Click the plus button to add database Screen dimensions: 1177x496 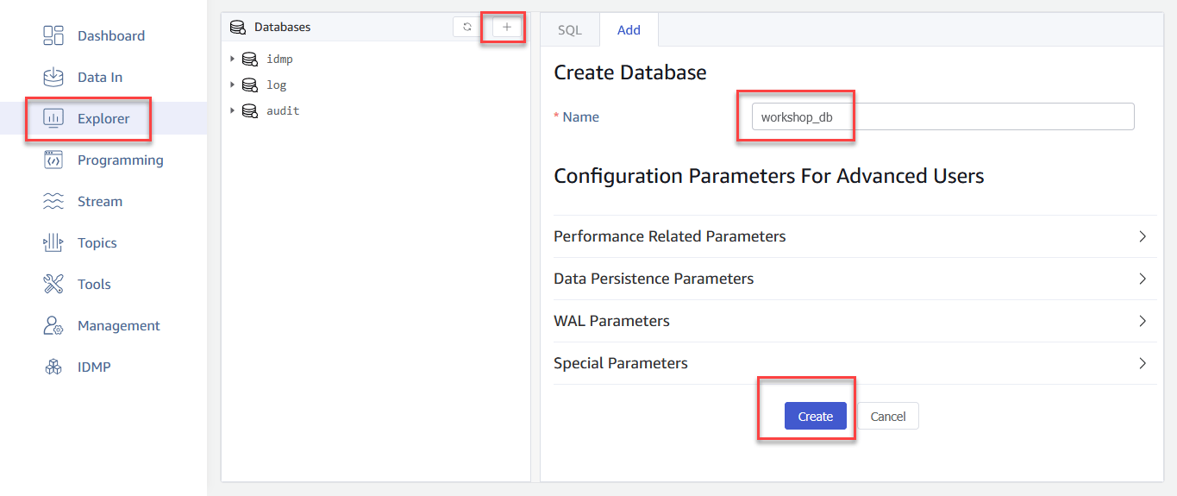tap(507, 27)
